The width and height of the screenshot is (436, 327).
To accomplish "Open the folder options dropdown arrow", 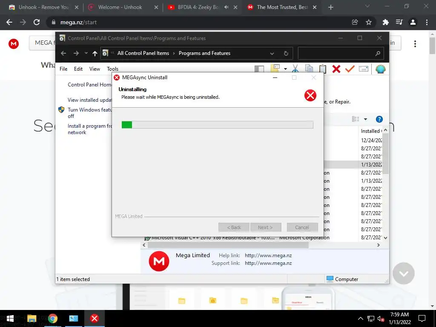I will 285,69.
